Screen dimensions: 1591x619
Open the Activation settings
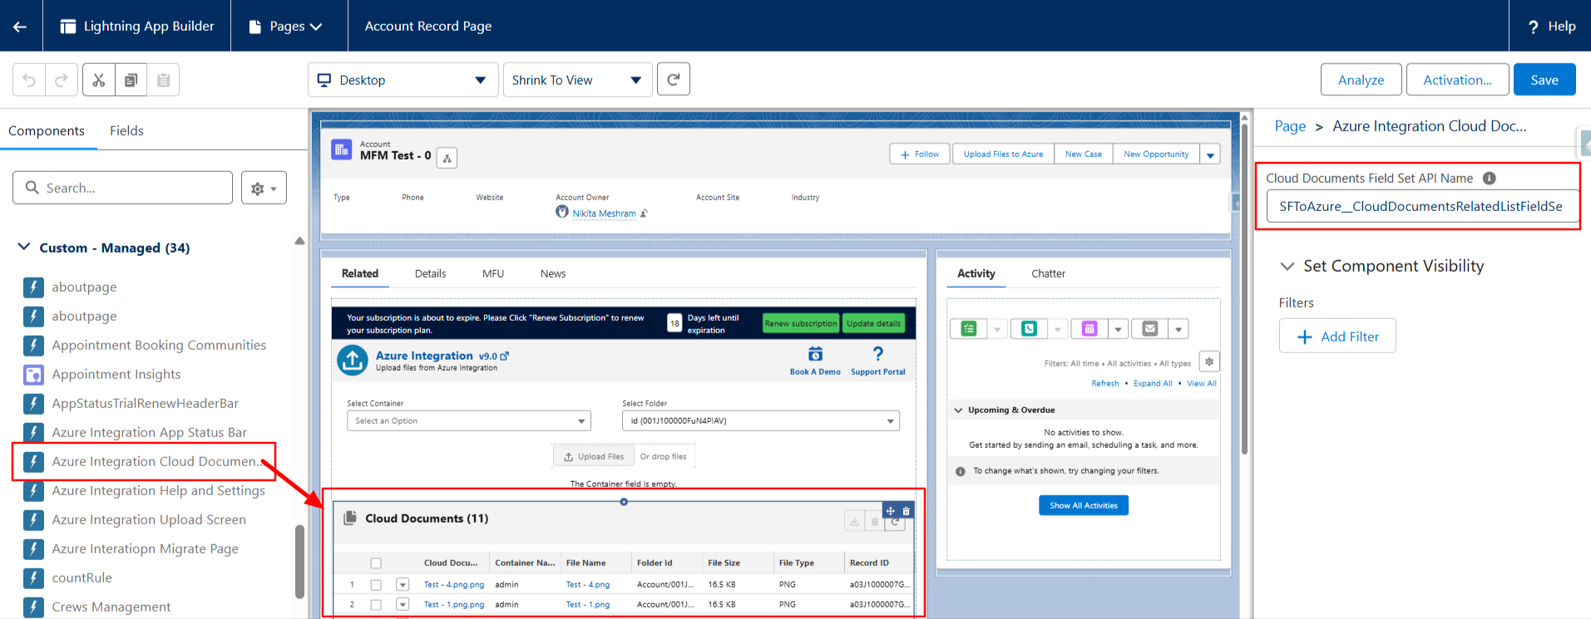click(x=1457, y=80)
